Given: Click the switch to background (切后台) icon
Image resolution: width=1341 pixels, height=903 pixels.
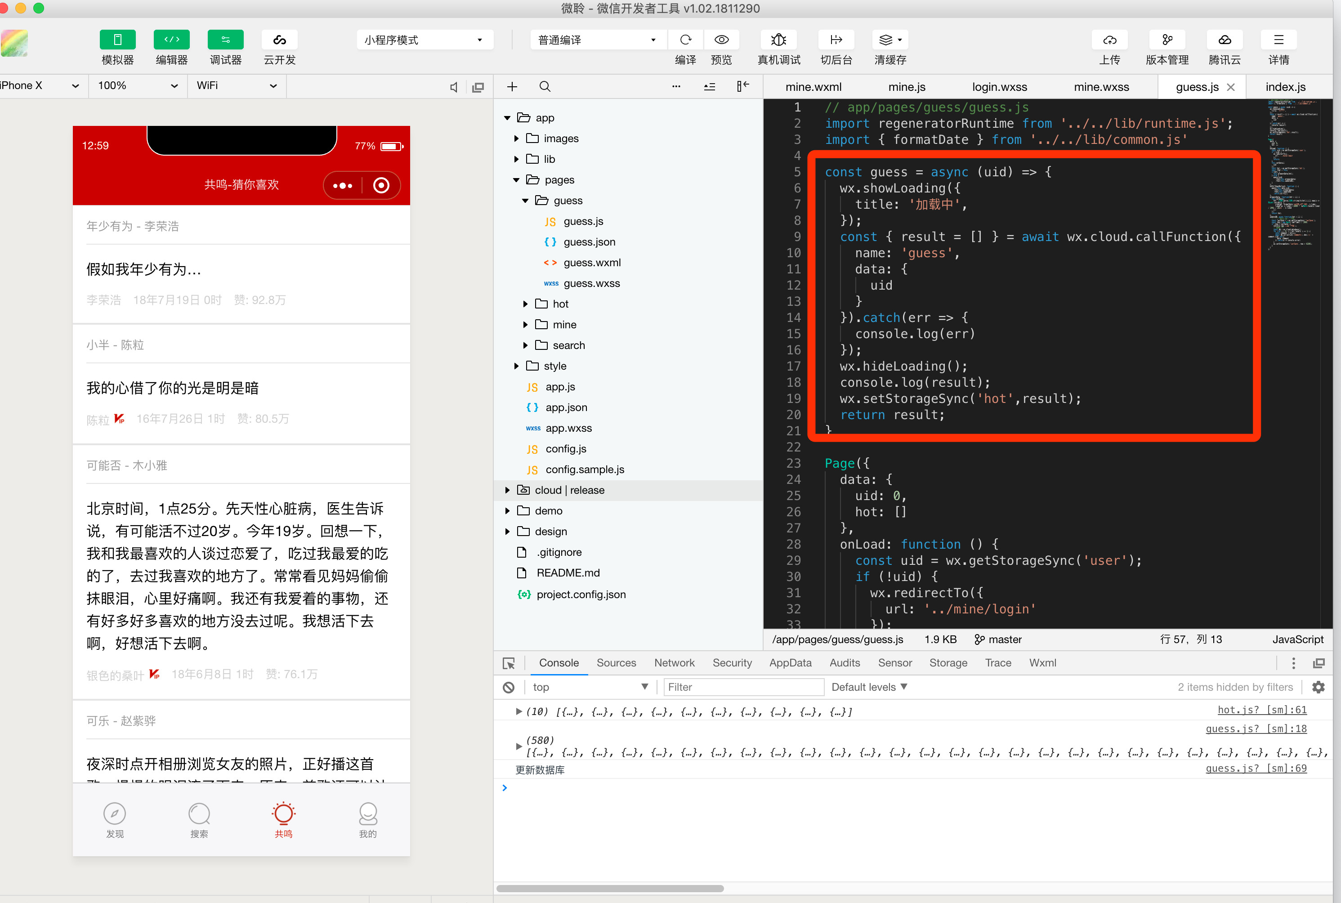Looking at the screenshot, I should coord(836,40).
